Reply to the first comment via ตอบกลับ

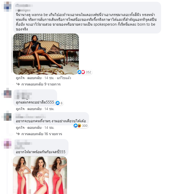34,78
